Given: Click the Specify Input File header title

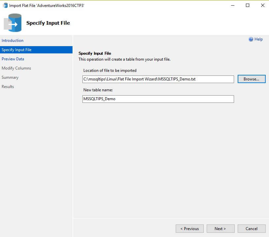Looking at the screenshot, I should pyautogui.click(x=48, y=23).
